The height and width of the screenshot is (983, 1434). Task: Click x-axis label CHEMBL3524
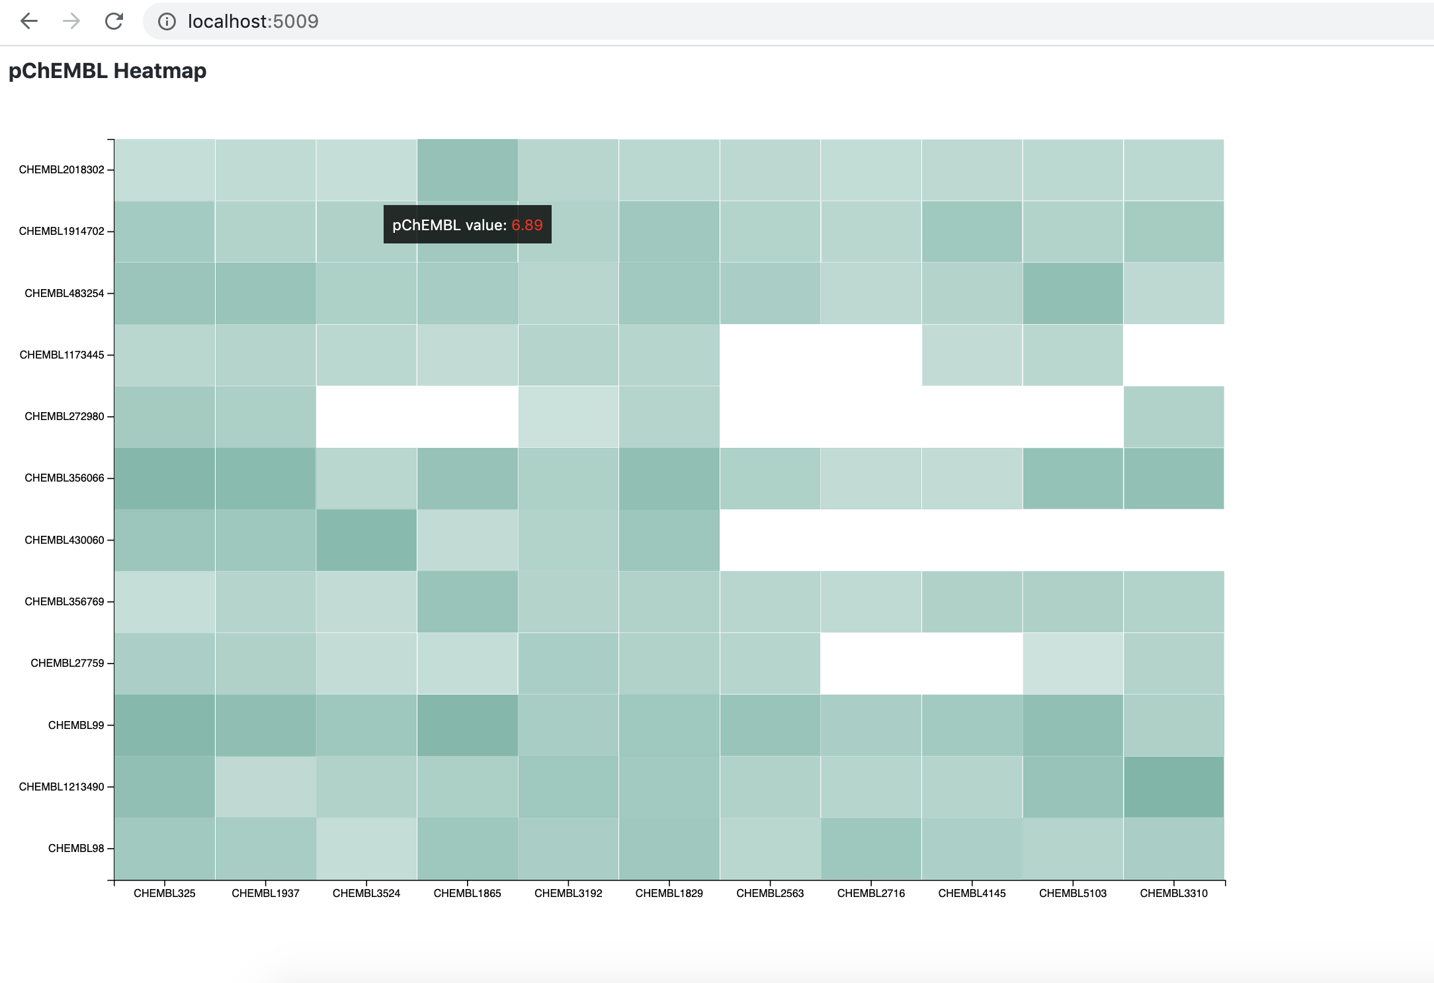pos(366,893)
